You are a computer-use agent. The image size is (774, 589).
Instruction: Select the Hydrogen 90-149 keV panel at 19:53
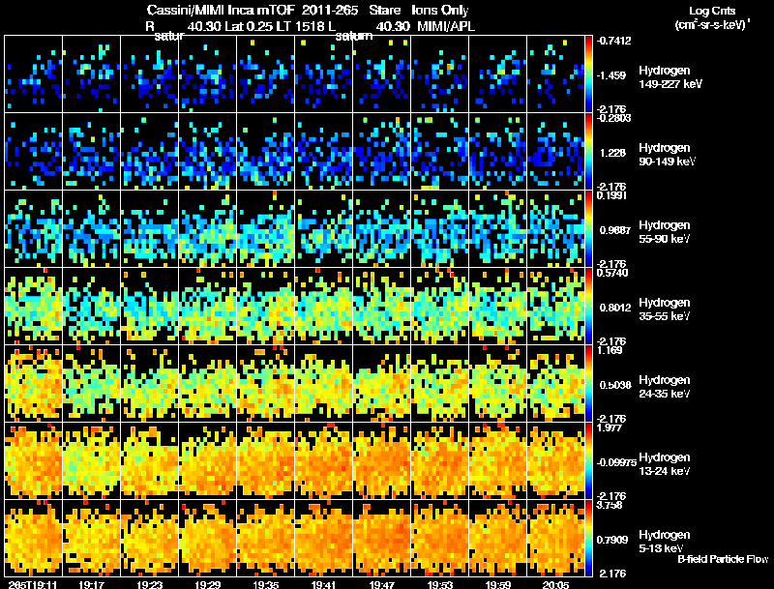(440, 151)
